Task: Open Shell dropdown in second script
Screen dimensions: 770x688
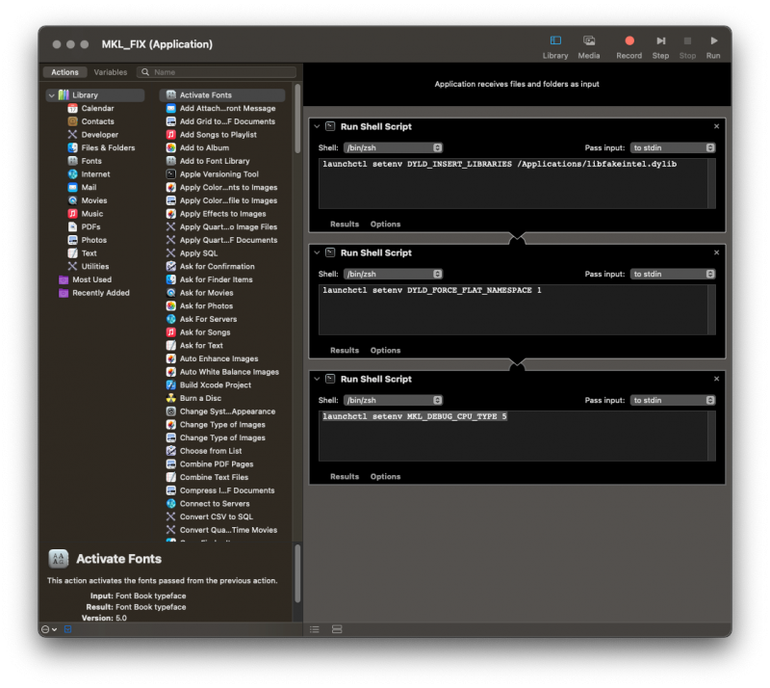Action: pos(393,274)
